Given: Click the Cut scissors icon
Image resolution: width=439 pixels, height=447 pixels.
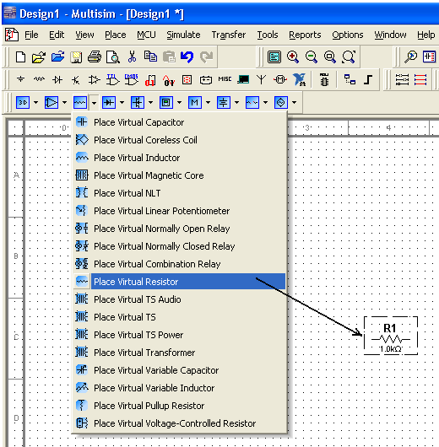Looking at the screenshot, I should click(132, 57).
